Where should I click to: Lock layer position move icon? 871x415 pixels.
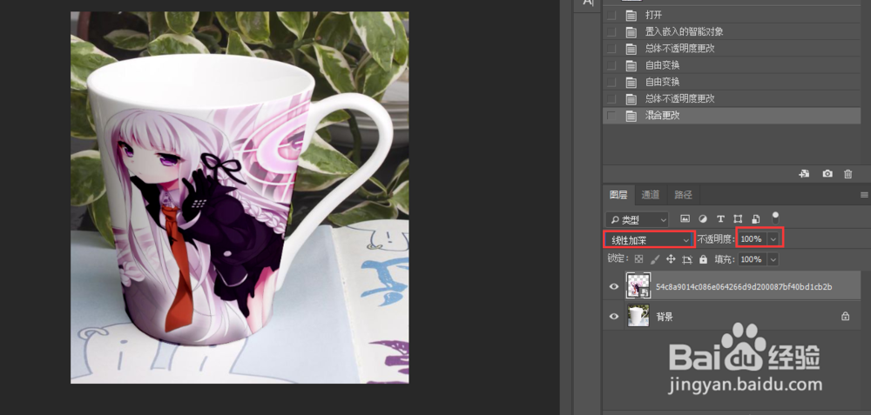[671, 259]
